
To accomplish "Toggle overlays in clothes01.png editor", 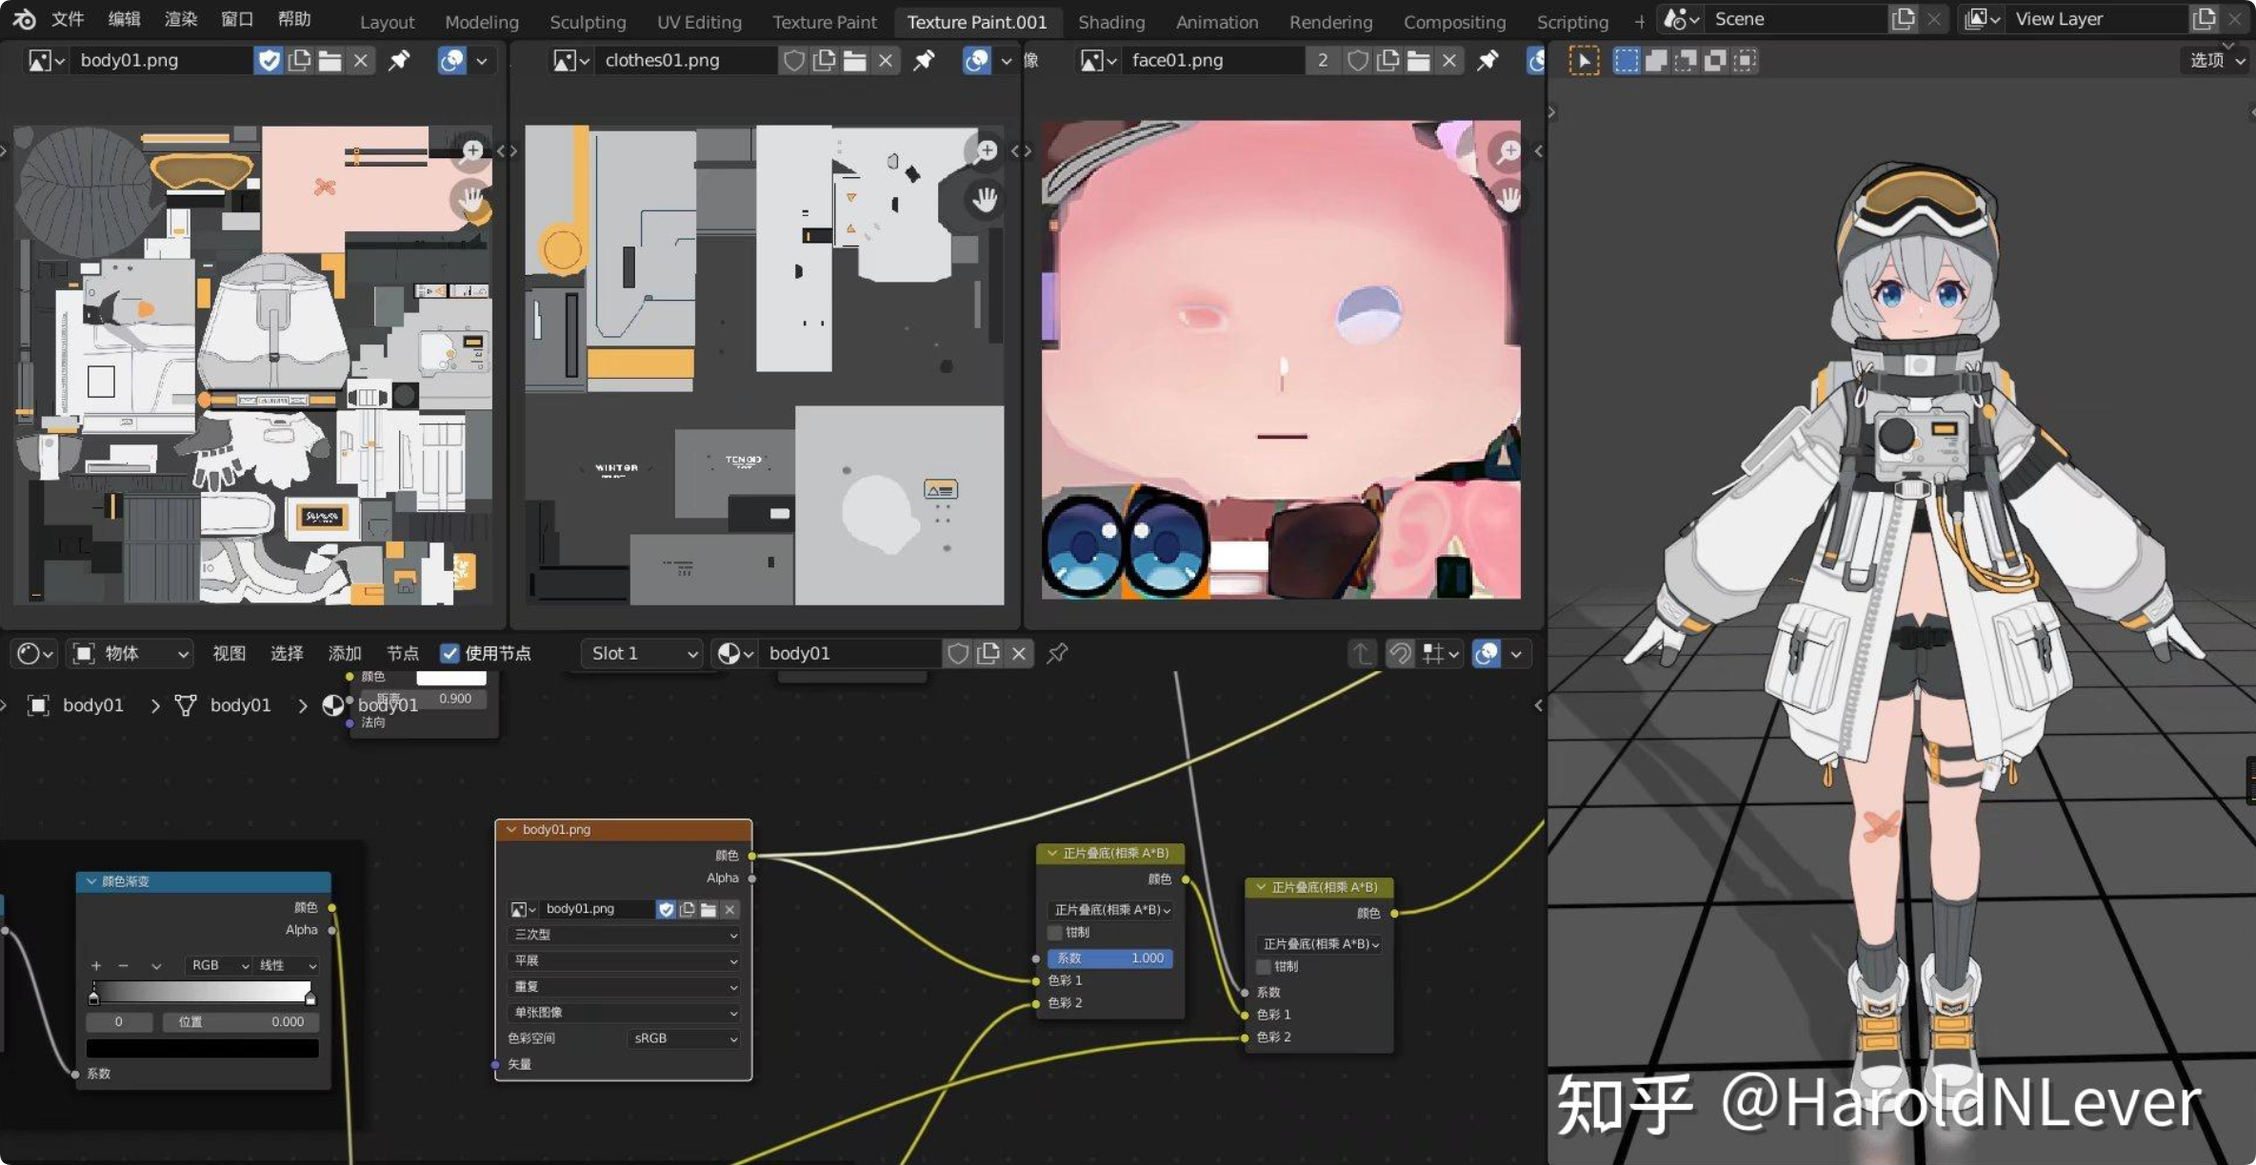I will pos(976,61).
